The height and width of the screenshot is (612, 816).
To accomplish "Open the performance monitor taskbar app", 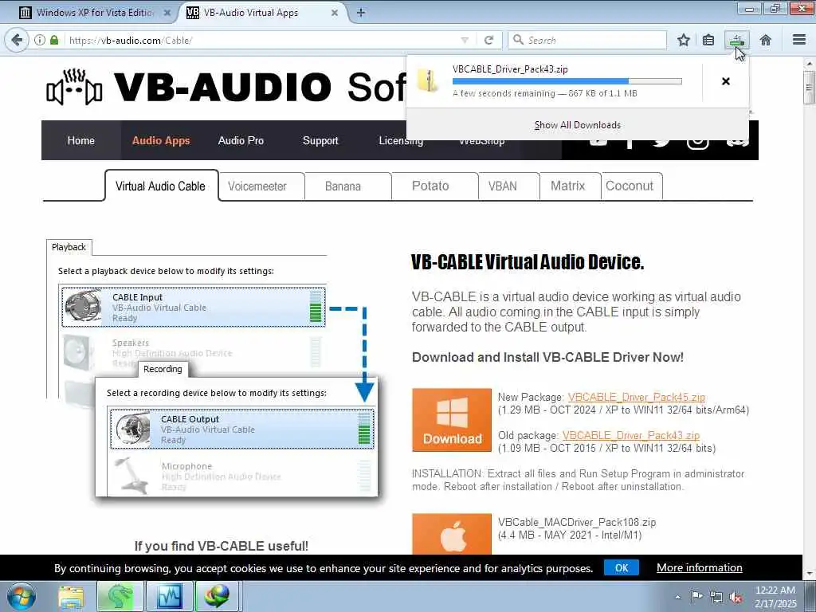I will (169, 596).
